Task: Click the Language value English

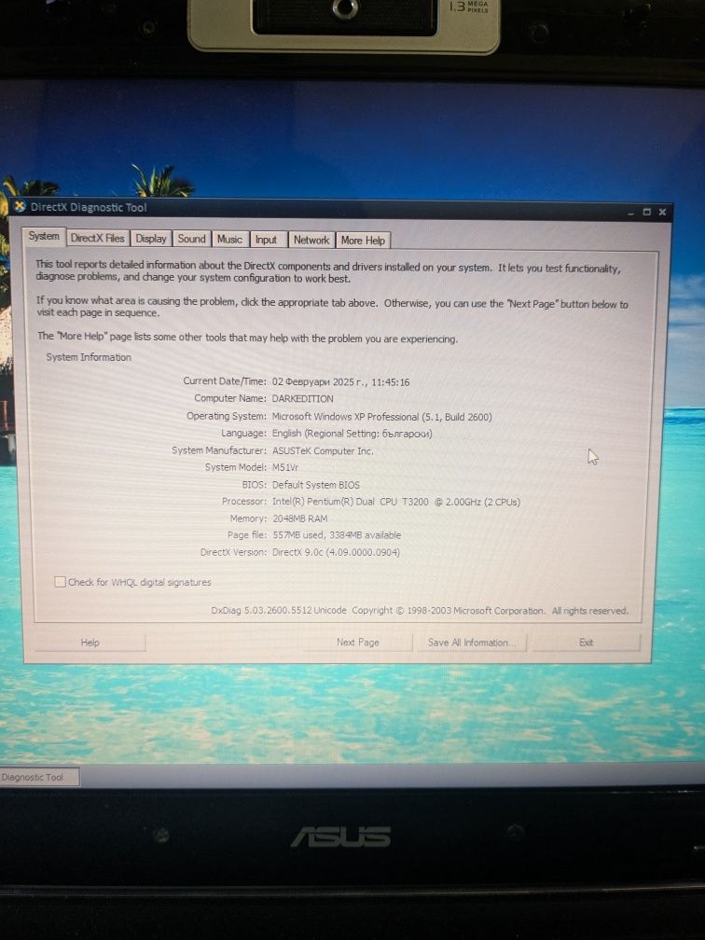Action: (352, 433)
